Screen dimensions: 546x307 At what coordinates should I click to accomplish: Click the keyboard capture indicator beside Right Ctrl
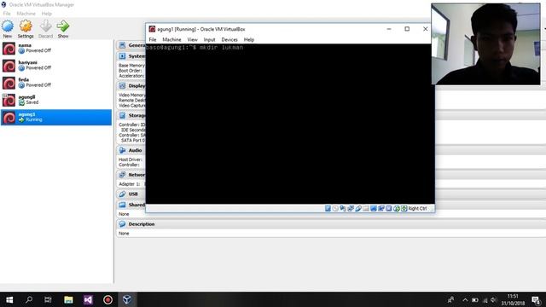tap(404, 208)
